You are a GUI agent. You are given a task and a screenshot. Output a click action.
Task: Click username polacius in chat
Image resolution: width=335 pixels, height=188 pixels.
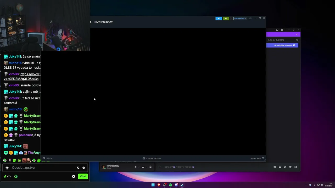click(x=25, y=135)
